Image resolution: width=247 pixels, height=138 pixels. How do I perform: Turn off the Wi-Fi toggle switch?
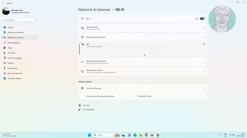pos(202,19)
